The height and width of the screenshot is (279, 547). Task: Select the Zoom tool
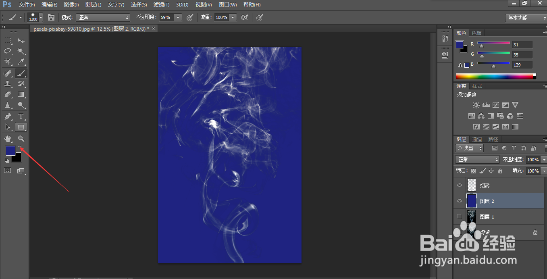[x=21, y=139]
